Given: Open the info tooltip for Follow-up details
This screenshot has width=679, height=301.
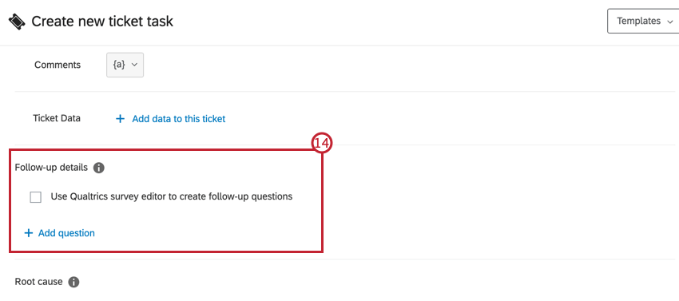Looking at the screenshot, I should [99, 168].
